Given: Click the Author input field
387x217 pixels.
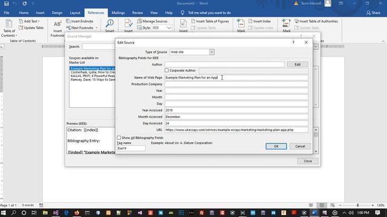Looking at the screenshot, I should (224, 64).
